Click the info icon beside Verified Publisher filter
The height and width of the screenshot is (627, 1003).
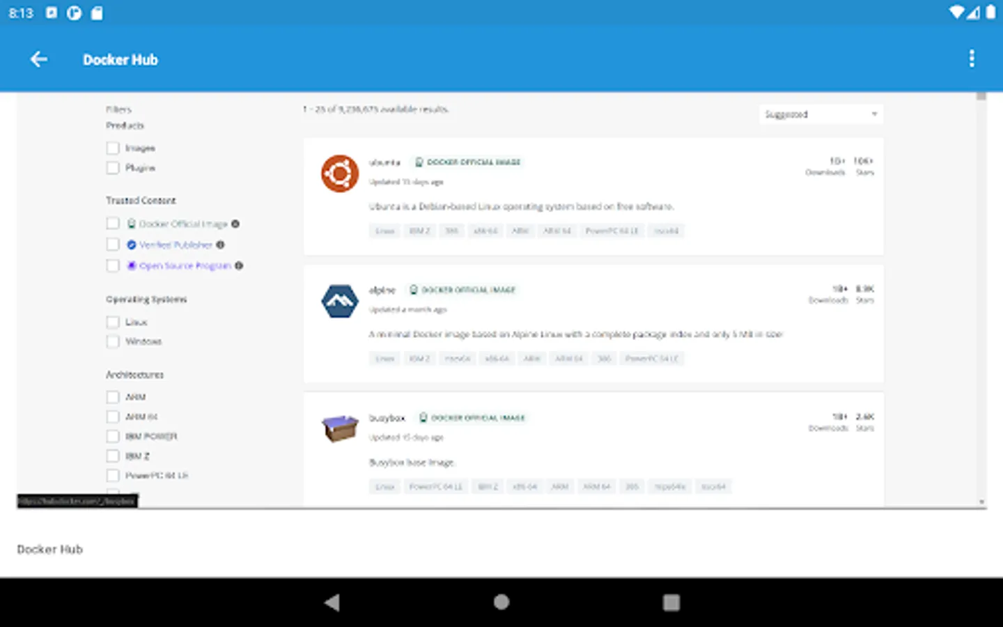pos(220,245)
